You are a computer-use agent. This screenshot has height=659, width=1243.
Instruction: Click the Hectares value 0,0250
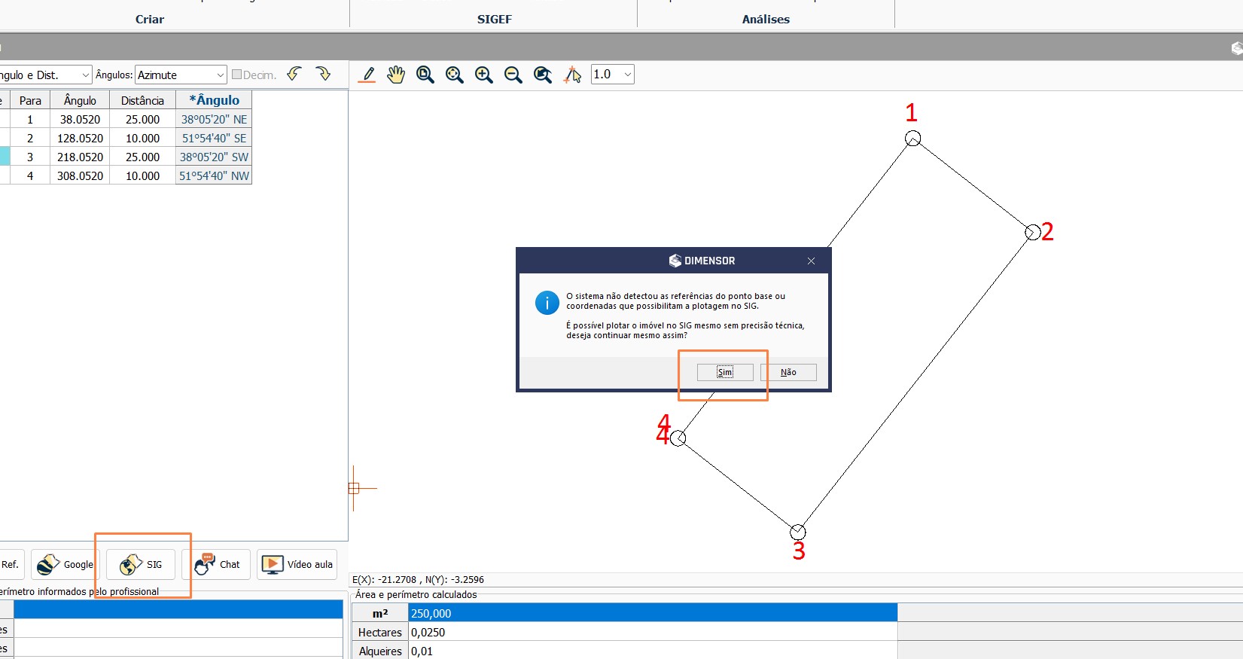point(653,632)
